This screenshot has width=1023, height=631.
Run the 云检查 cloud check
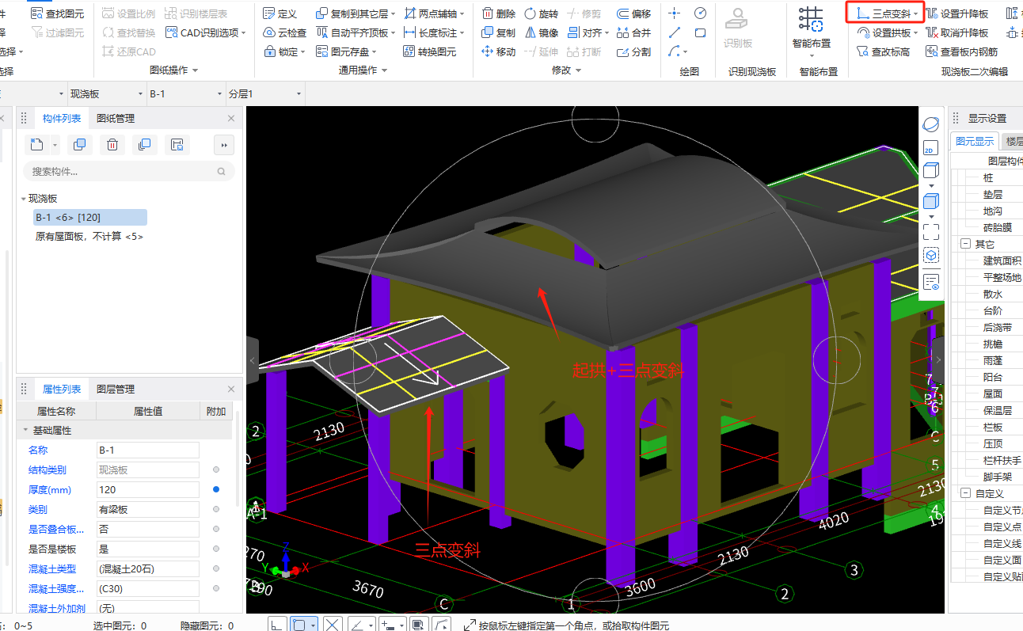pyautogui.click(x=284, y=32)
